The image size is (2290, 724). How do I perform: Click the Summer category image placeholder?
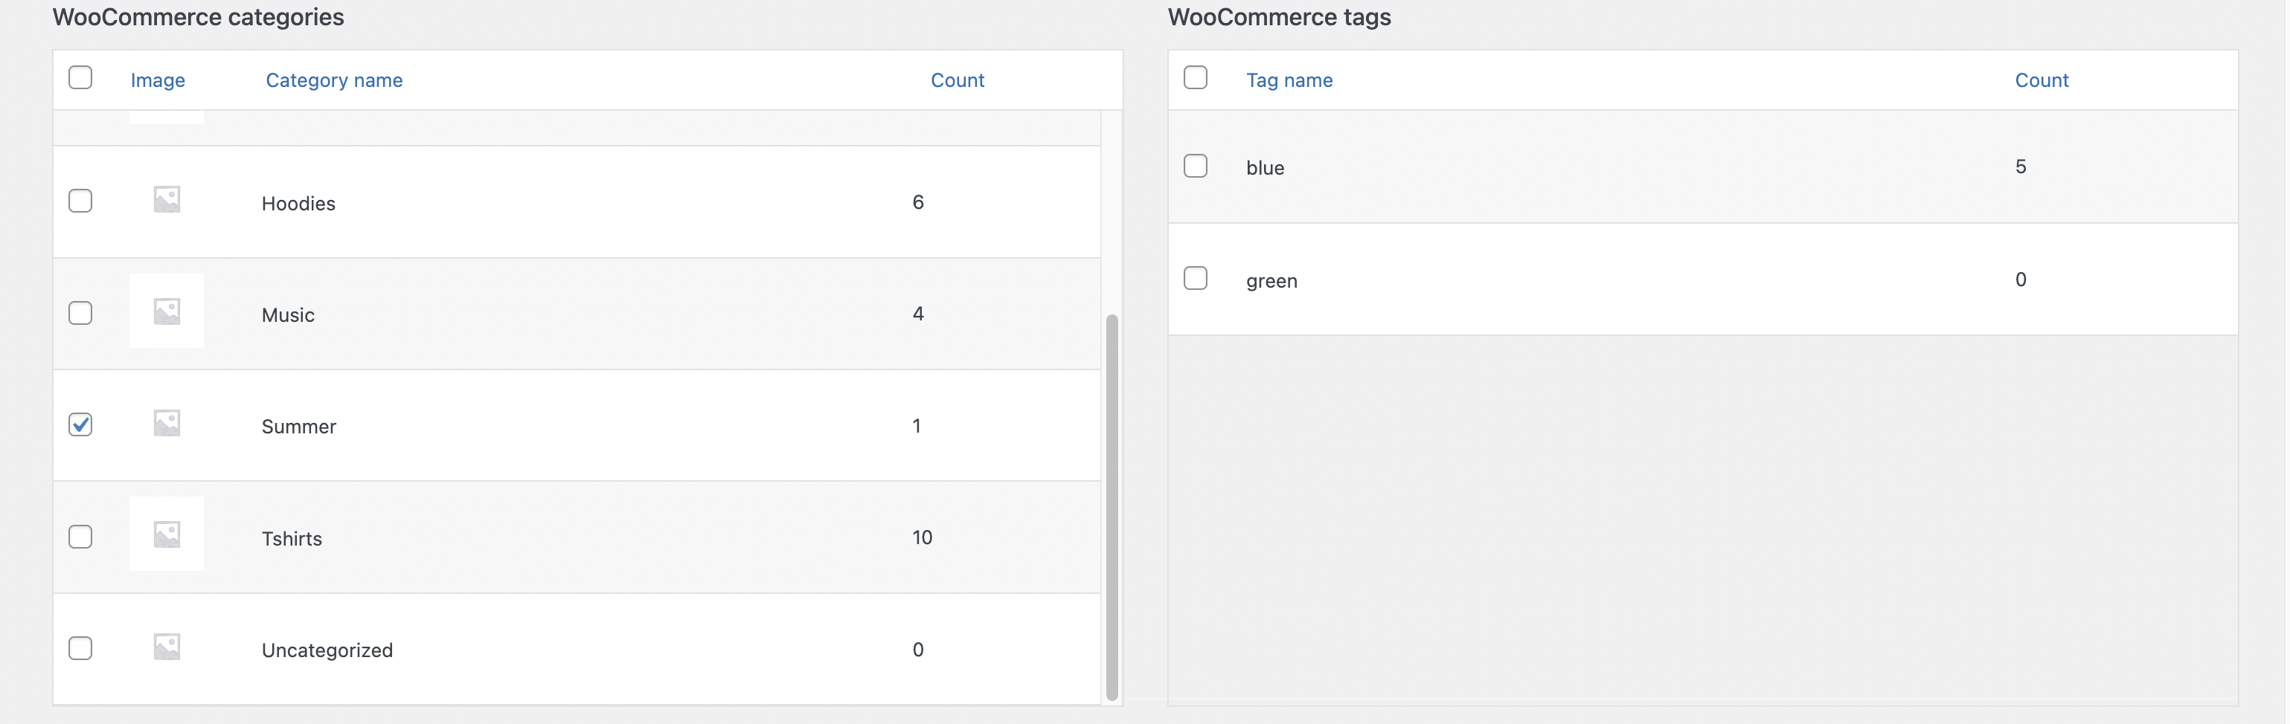[x=166, y=423]
